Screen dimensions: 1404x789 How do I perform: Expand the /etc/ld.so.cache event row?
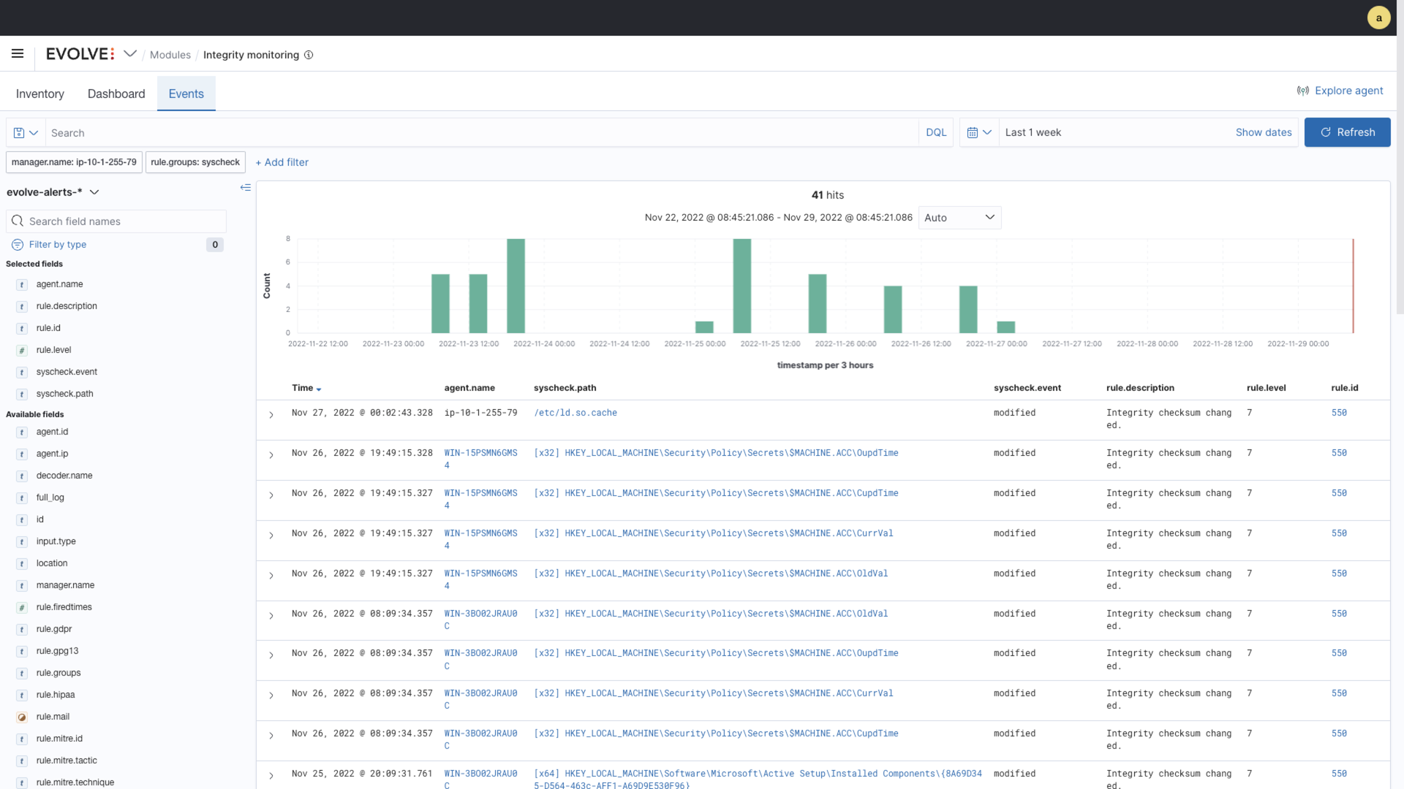(271, 415)
